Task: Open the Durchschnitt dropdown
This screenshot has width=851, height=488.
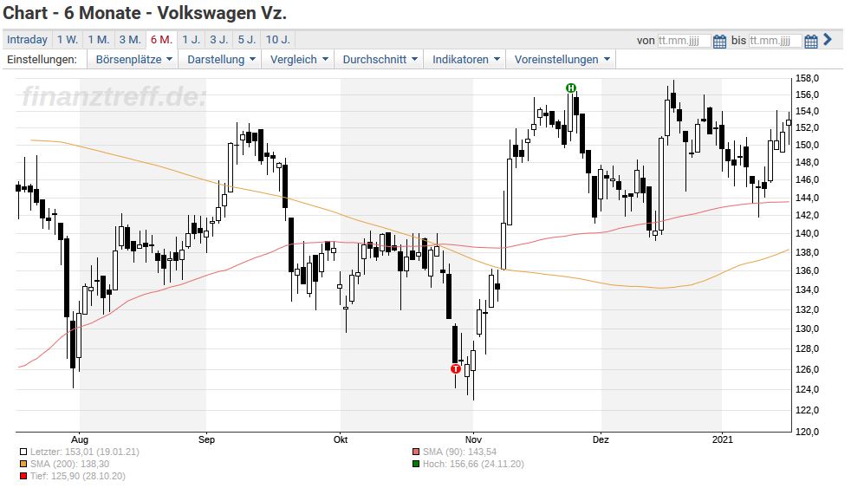Action: [x=380, y=60]
